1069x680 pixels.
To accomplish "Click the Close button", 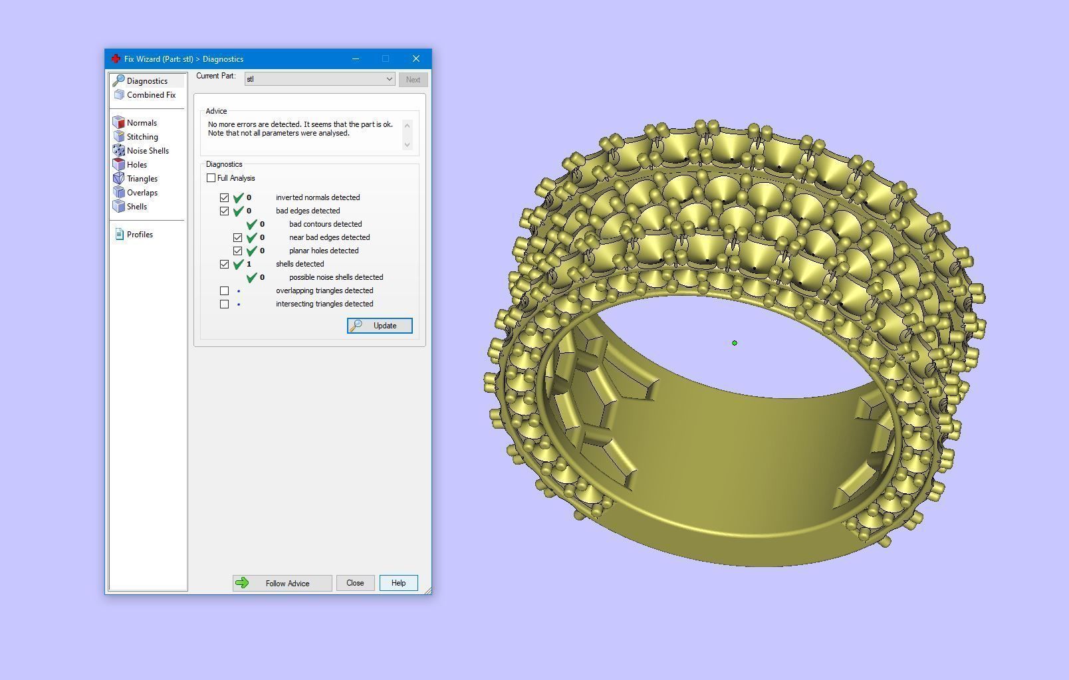I will (x=355, y=583).
